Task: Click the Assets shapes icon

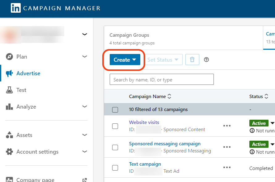Action: tap(9, 135)
